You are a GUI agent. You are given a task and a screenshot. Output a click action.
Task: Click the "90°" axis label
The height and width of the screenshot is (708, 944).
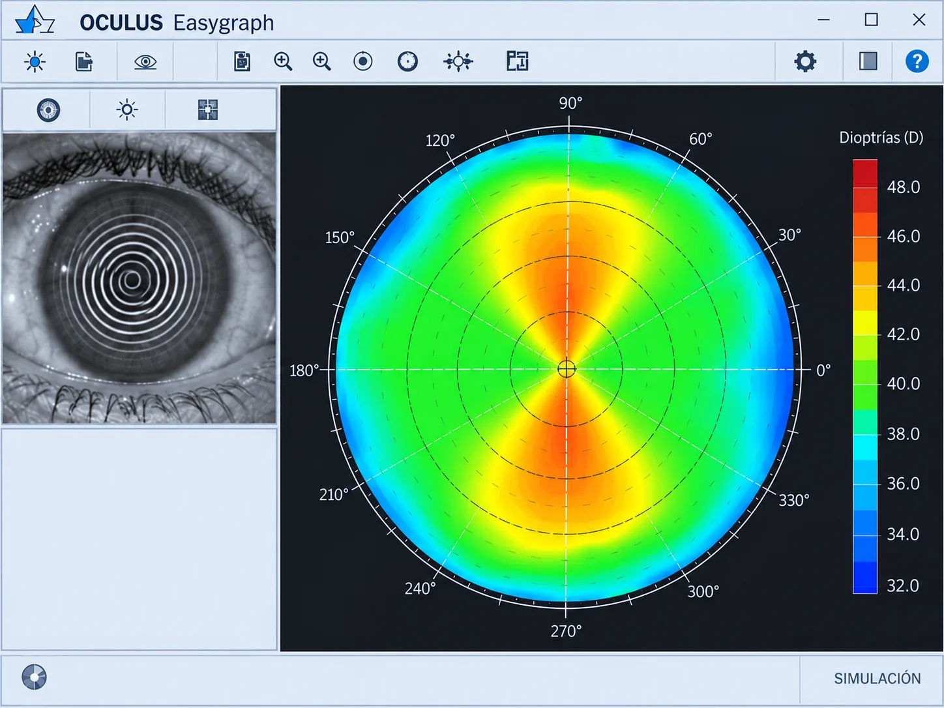click(570, 103)
